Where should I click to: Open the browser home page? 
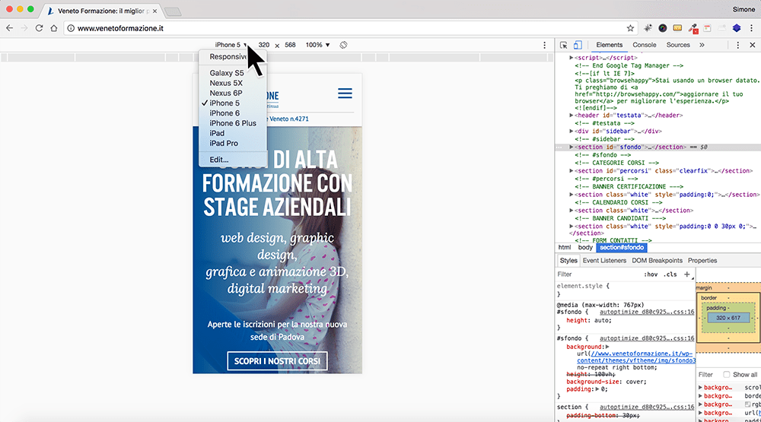tap(54, 28)
